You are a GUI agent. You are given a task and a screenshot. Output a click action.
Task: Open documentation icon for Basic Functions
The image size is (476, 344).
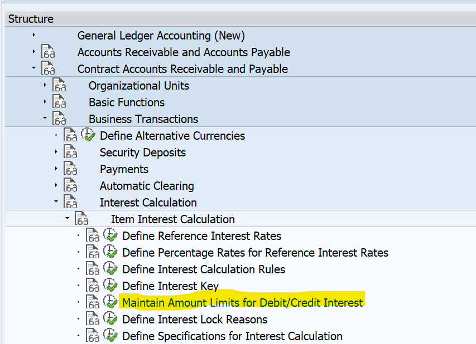pos(59,101)
